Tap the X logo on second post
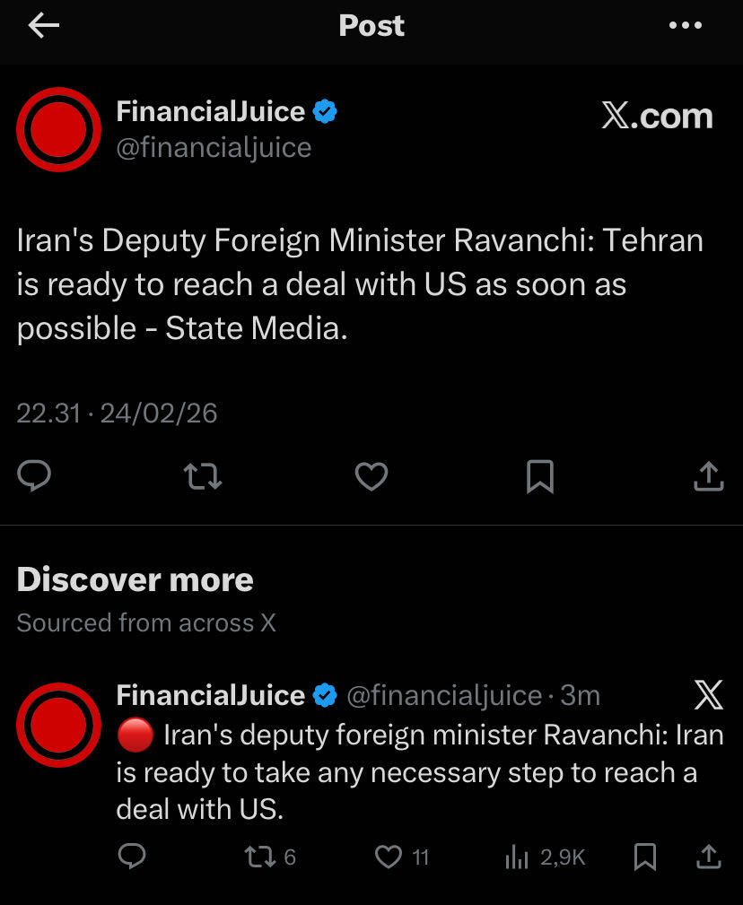The image size is (743, 905). pyautogui.click(x=708, y=694)
